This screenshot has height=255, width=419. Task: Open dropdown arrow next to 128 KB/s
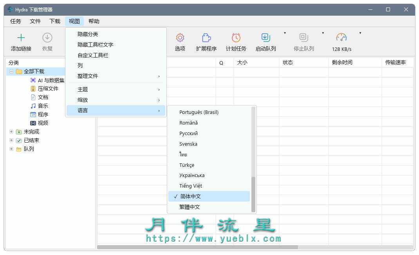(360, 33)
